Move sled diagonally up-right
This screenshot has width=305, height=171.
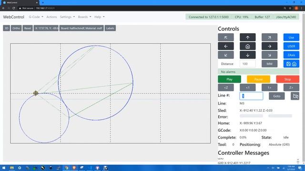(269, 38)
